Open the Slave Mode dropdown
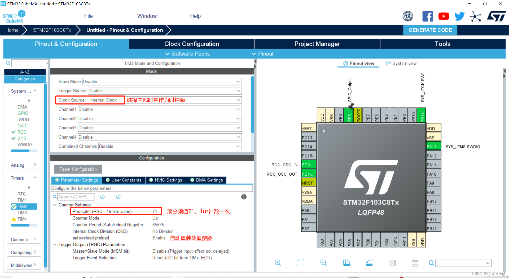Image resolution: width=509 pixels, height=278 pixels. tap(162, 81)
